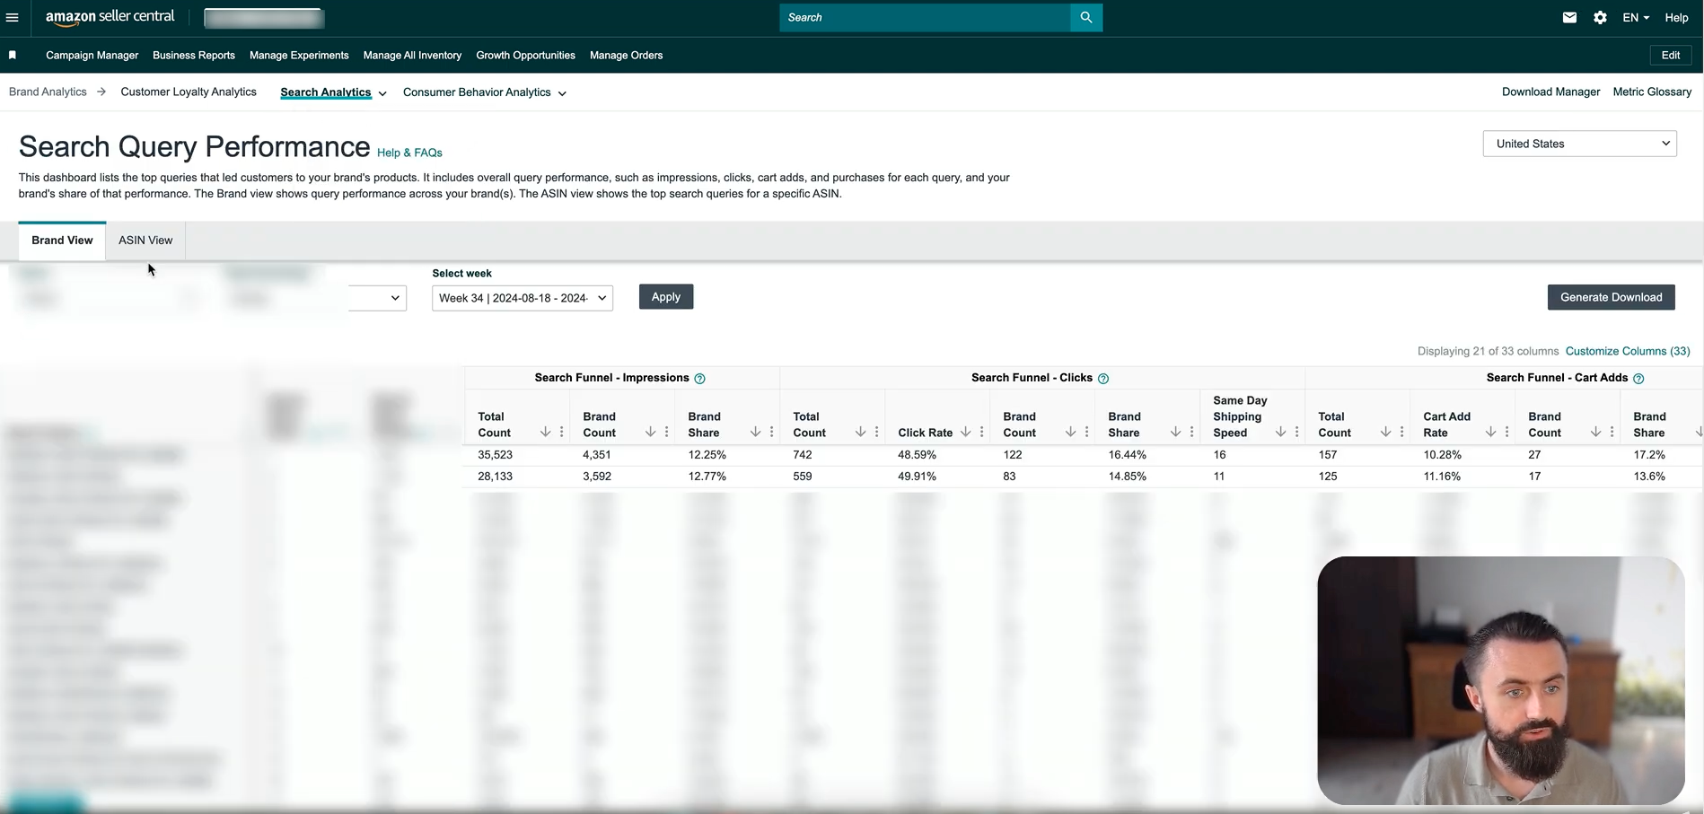The height and width of the screenshot is (814, 1704).
Task: Sort by Cart Adds Brand Count arrow
Action: [x=1595, y=433]
